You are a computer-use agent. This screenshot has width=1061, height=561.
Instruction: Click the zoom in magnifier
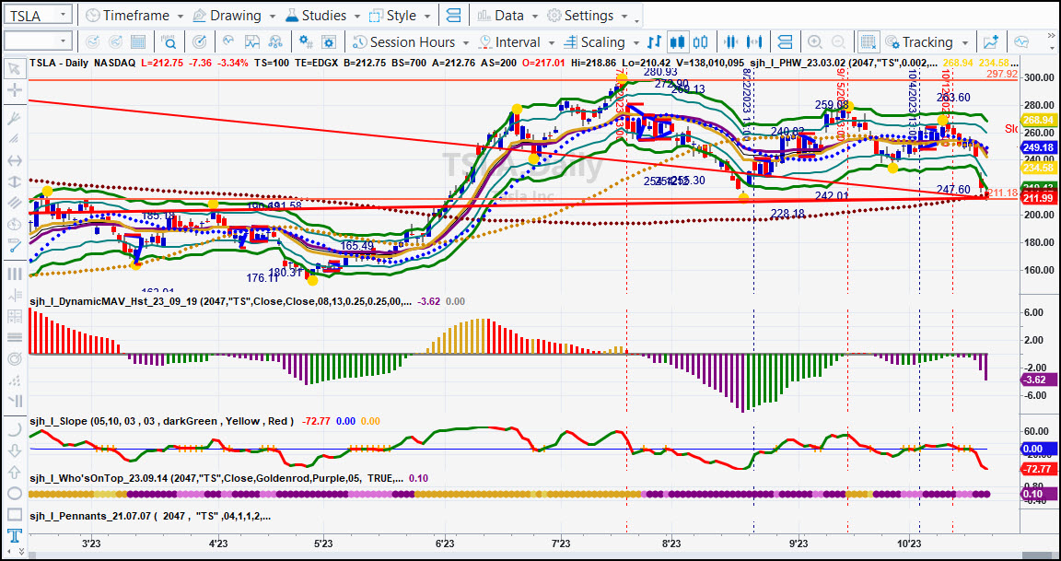click(x=815, y=42)
